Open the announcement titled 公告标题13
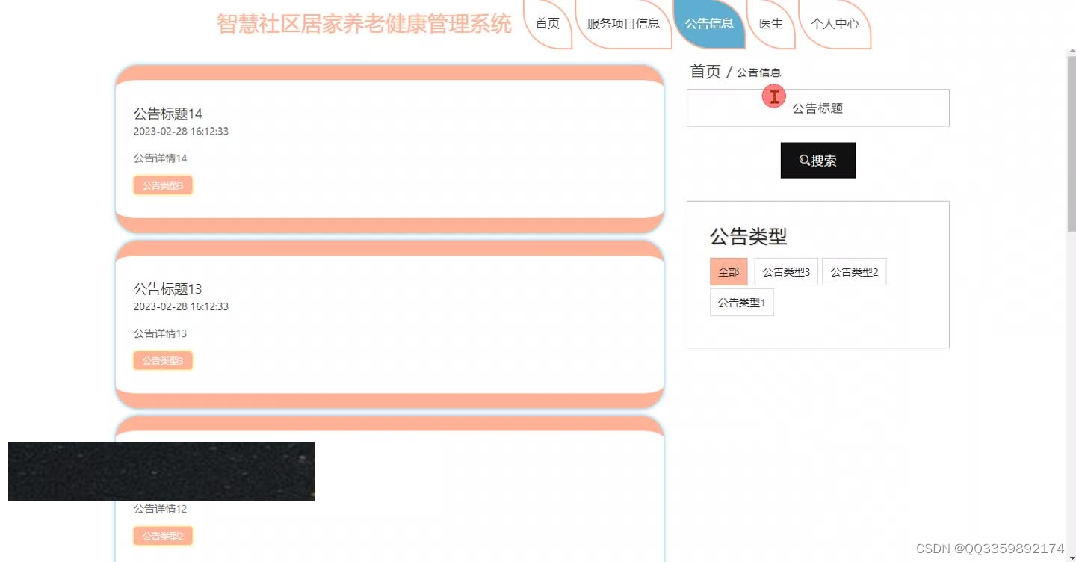This screenshot has height=562, width=1076. click(168, 289)
